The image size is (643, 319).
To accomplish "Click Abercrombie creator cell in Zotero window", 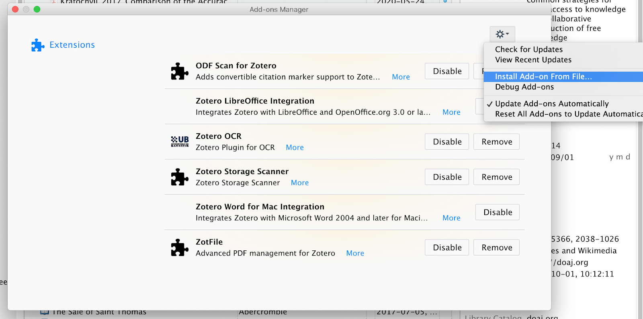I will click(263, 313).
